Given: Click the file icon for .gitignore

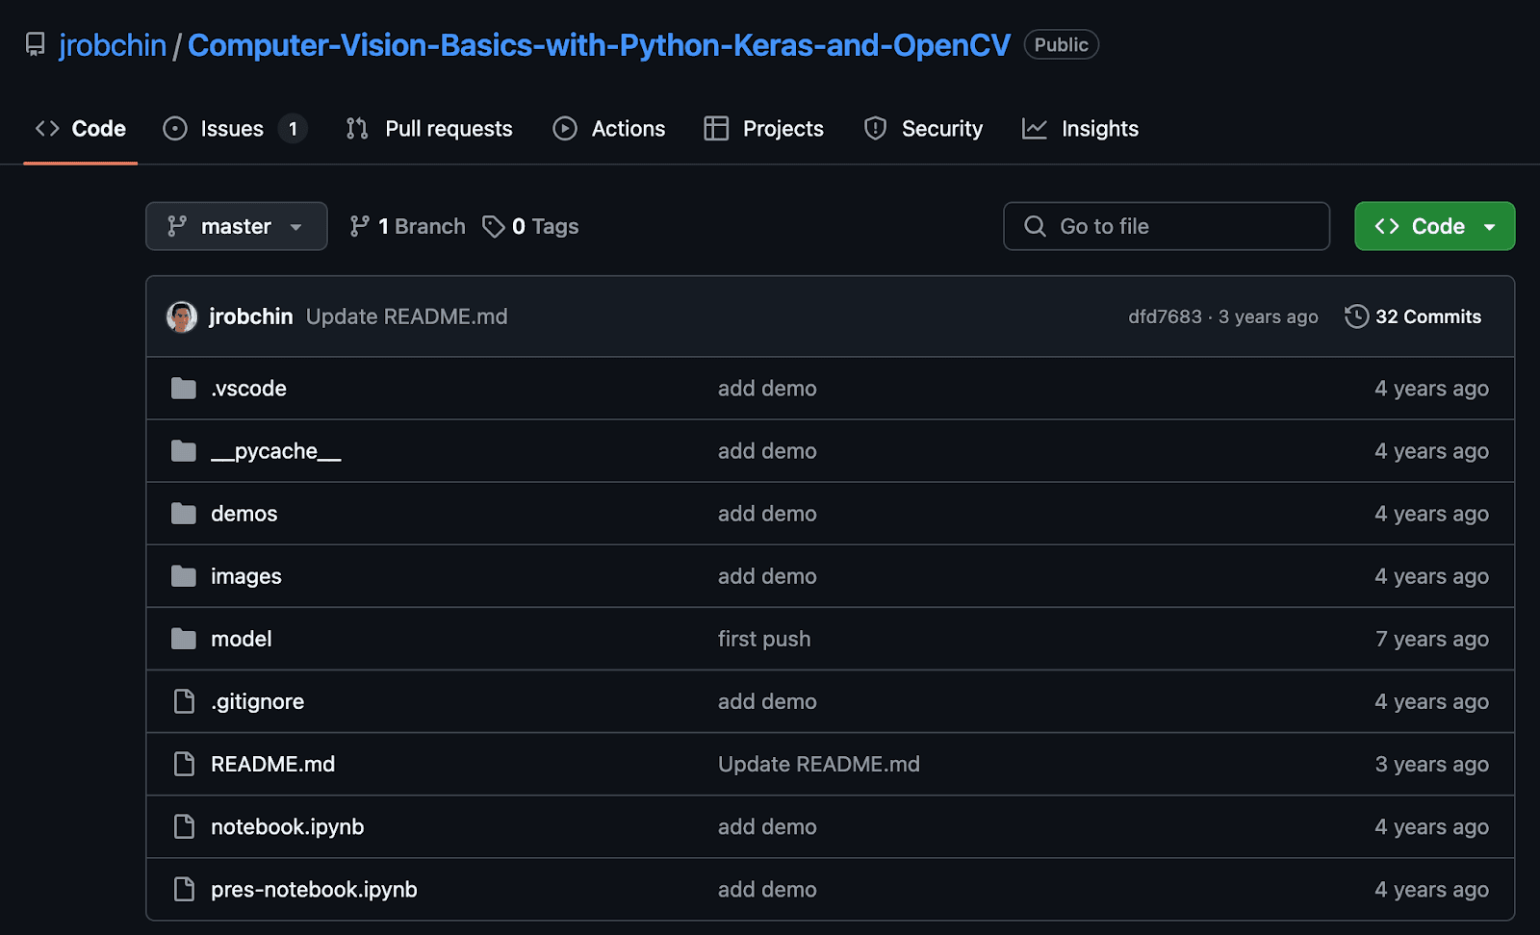Looking at the screenshot, I should point(184,701).
